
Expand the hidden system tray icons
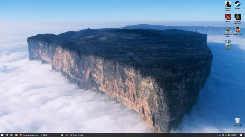click(217, 135)
